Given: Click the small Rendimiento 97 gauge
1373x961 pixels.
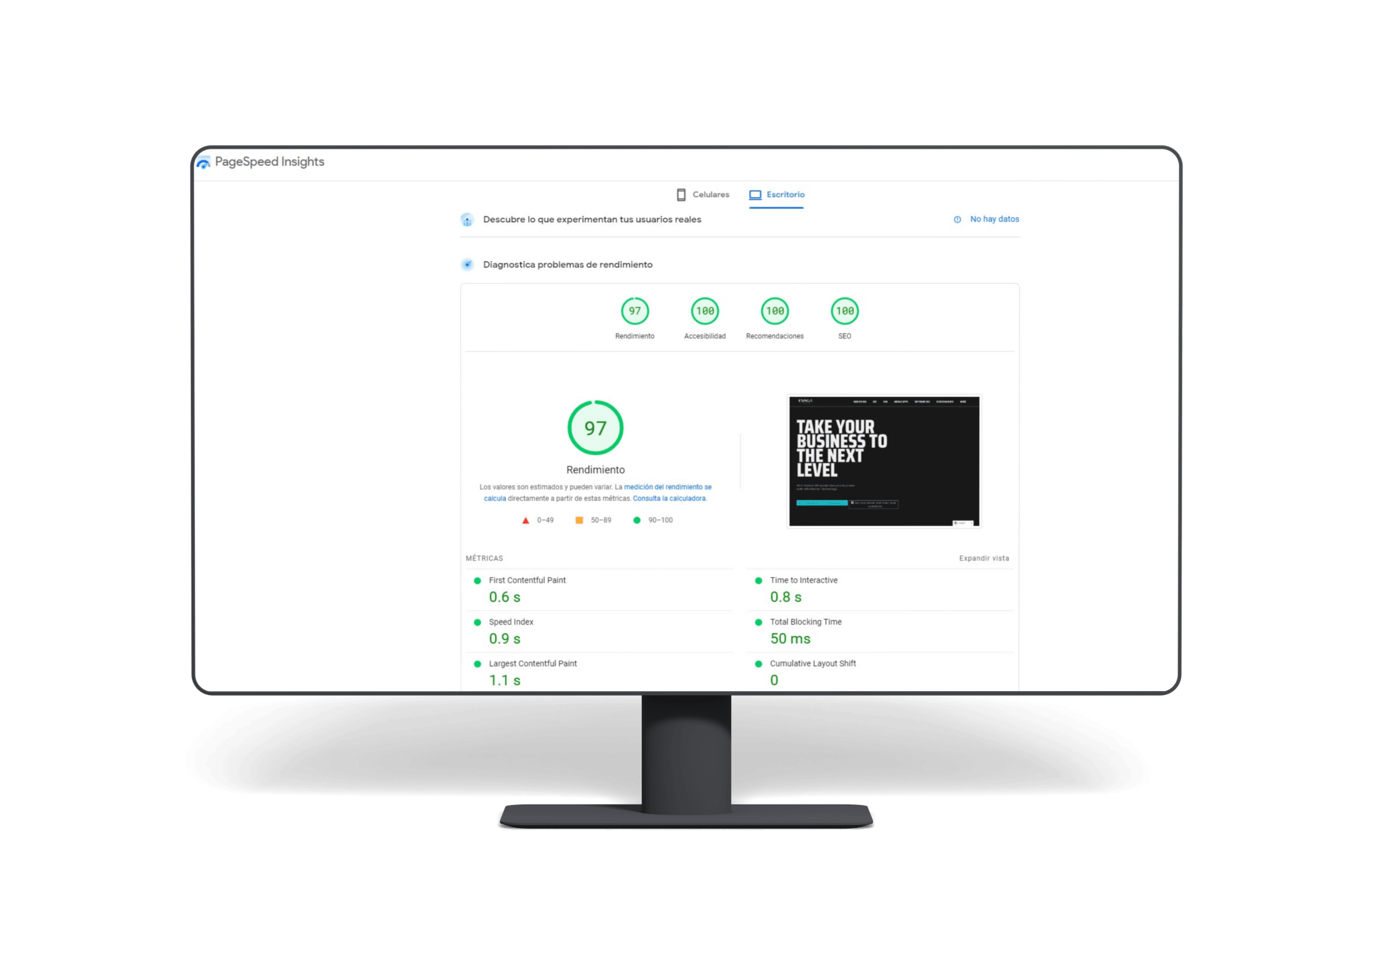Looking at the screenshot, I should (x=634, y=311).
